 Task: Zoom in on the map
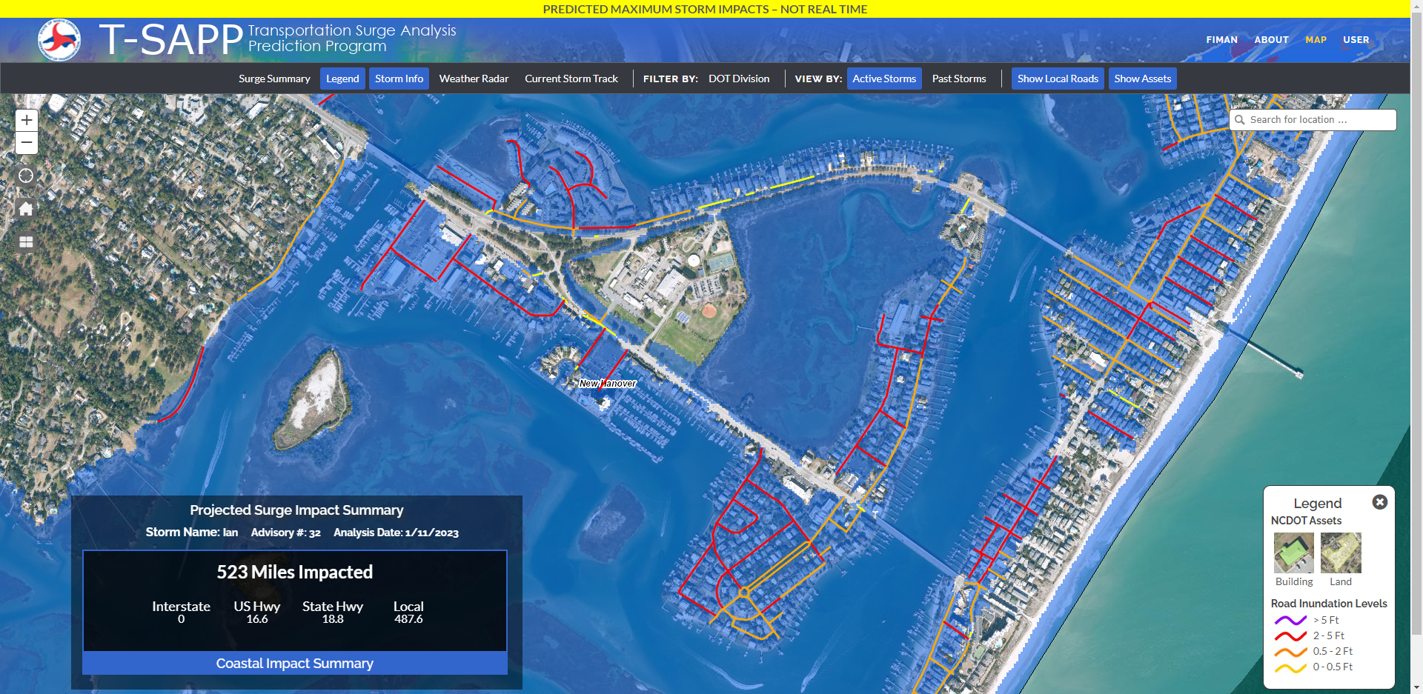coord(27,120)
